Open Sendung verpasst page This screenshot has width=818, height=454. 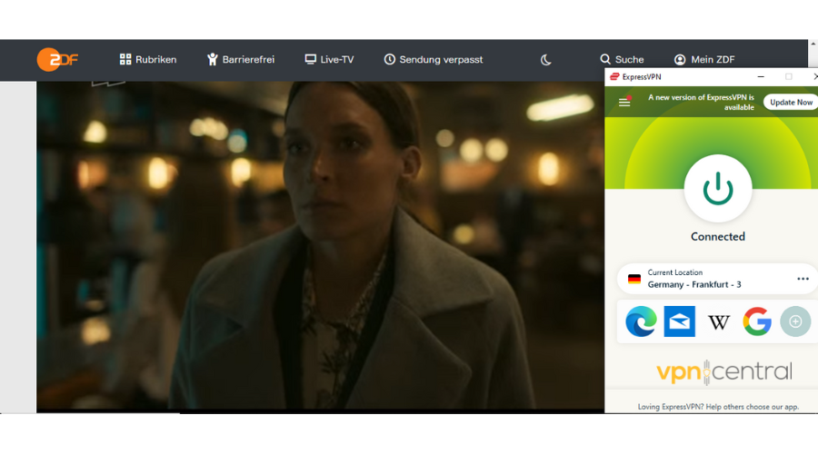point(434,60)
